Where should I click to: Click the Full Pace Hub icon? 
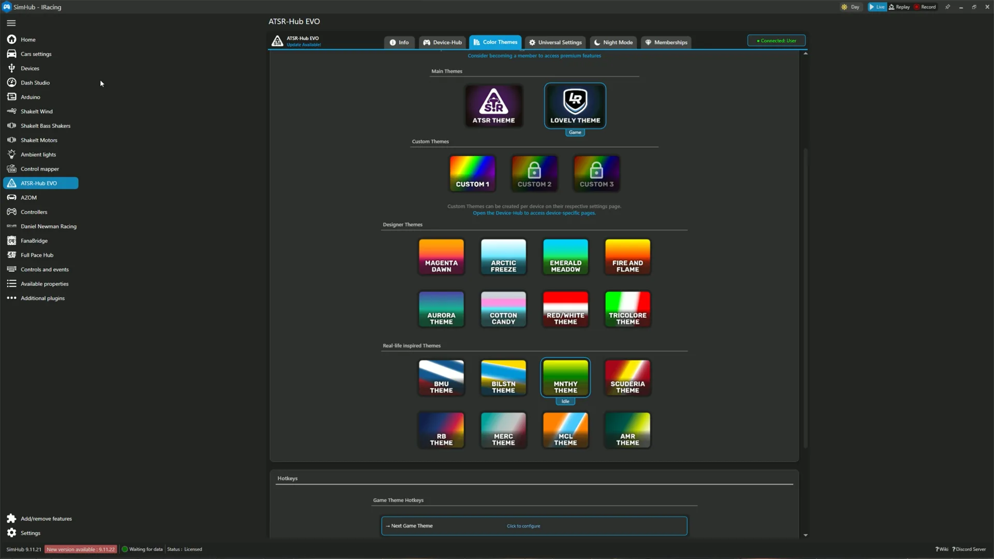pyautogui.click(x=11, y=255)
